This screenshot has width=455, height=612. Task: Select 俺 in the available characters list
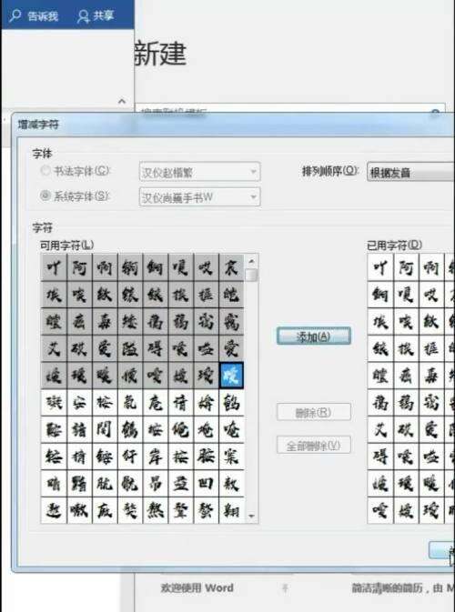tap(181, 429)
